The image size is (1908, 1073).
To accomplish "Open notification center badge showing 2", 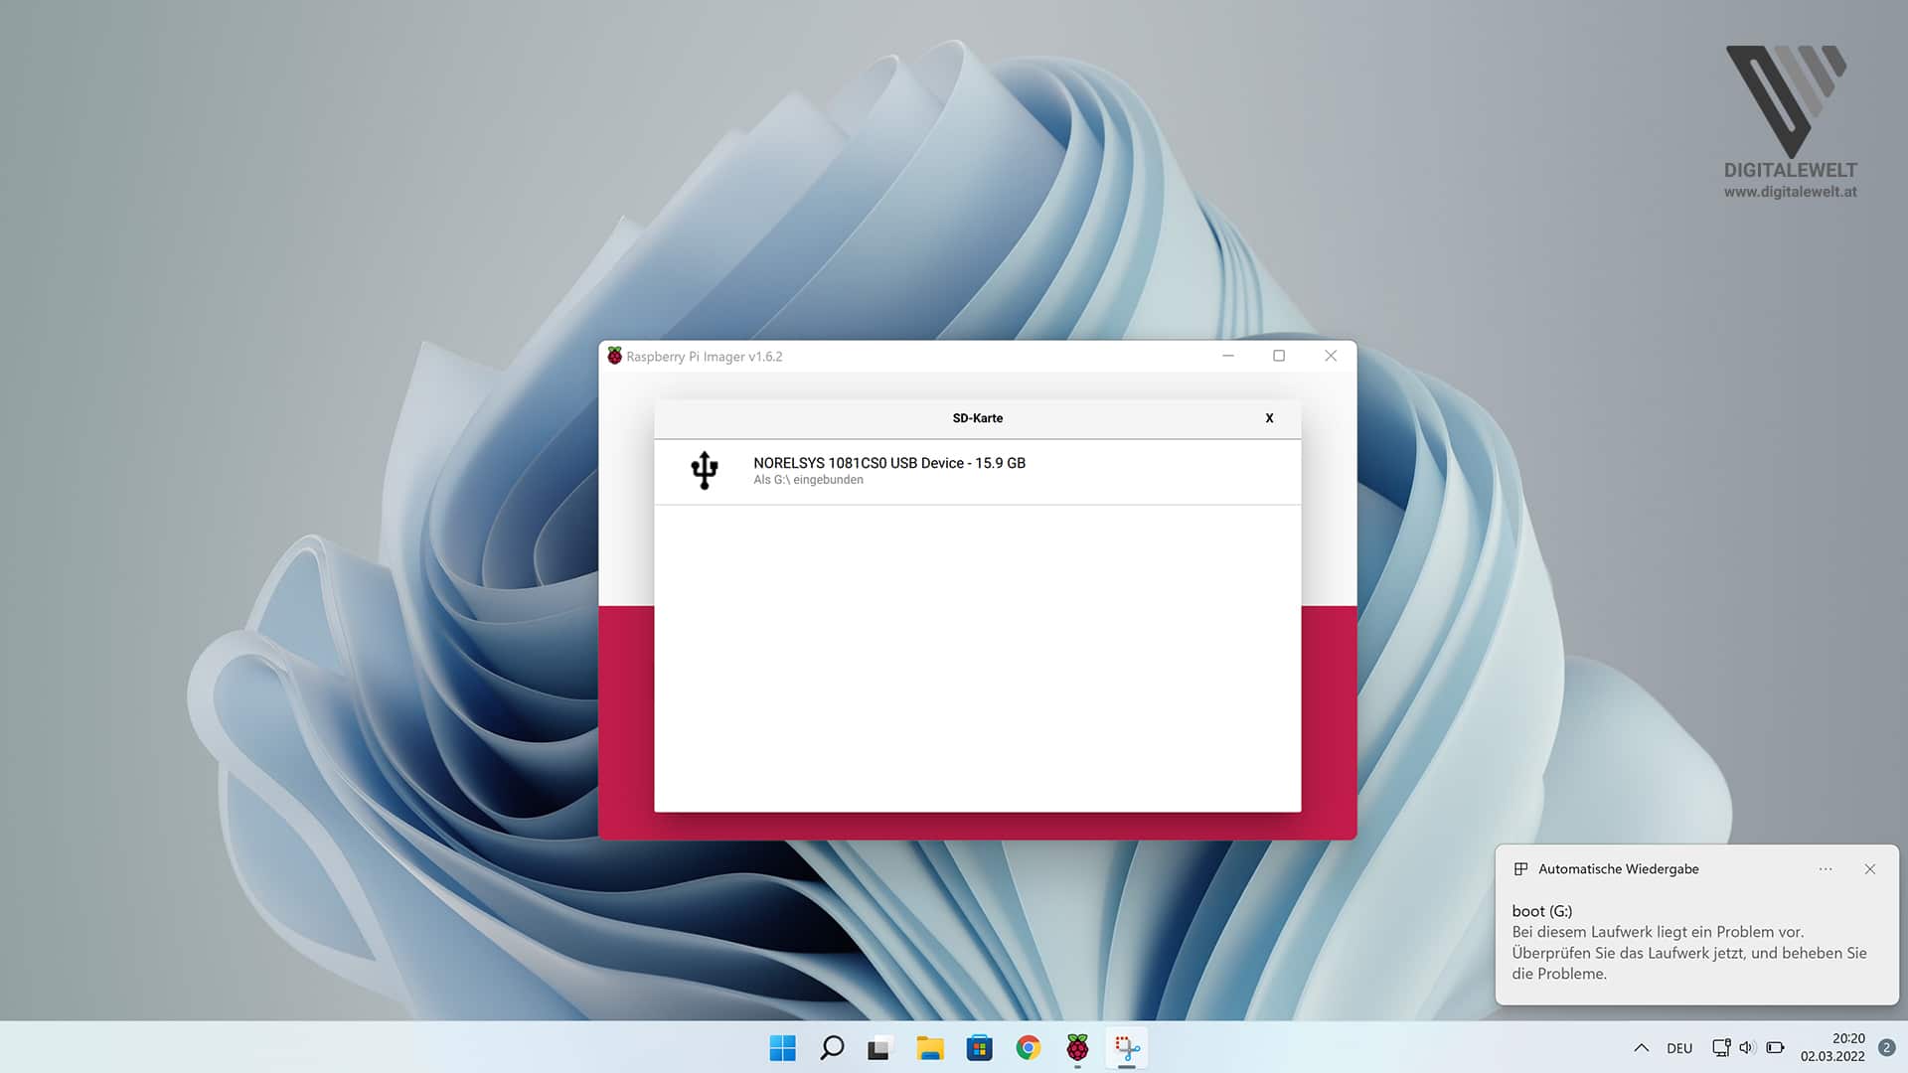I will pos(1886,1048).
